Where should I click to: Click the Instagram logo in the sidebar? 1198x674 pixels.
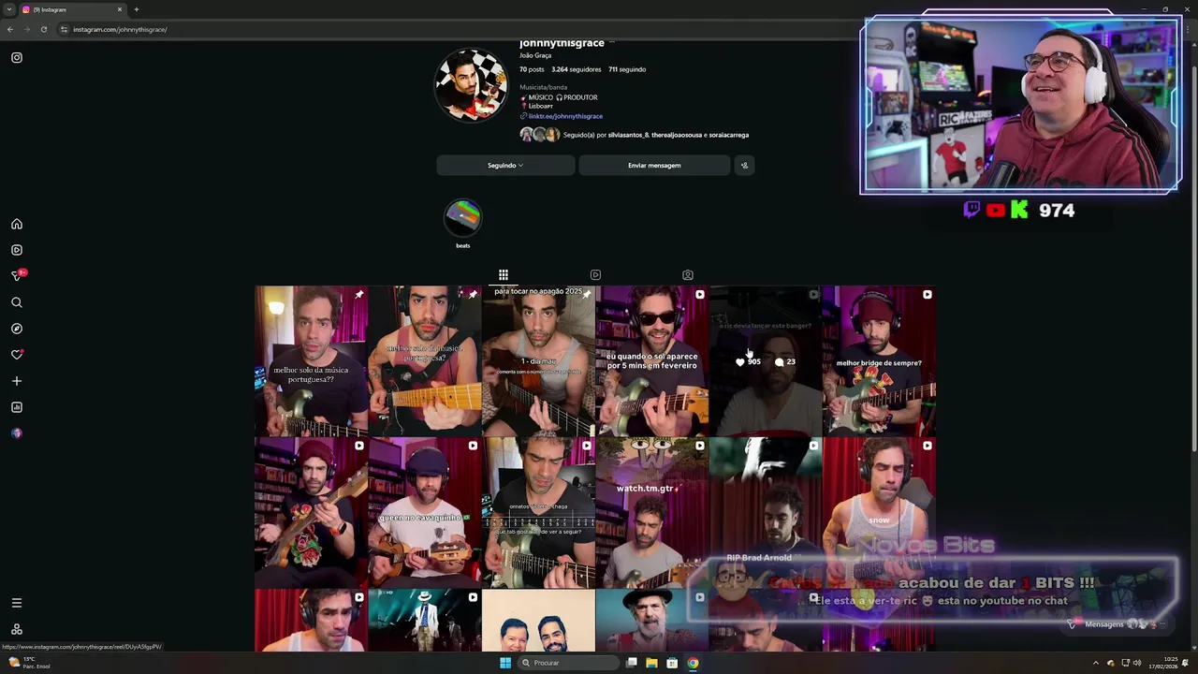click(17, 58)
